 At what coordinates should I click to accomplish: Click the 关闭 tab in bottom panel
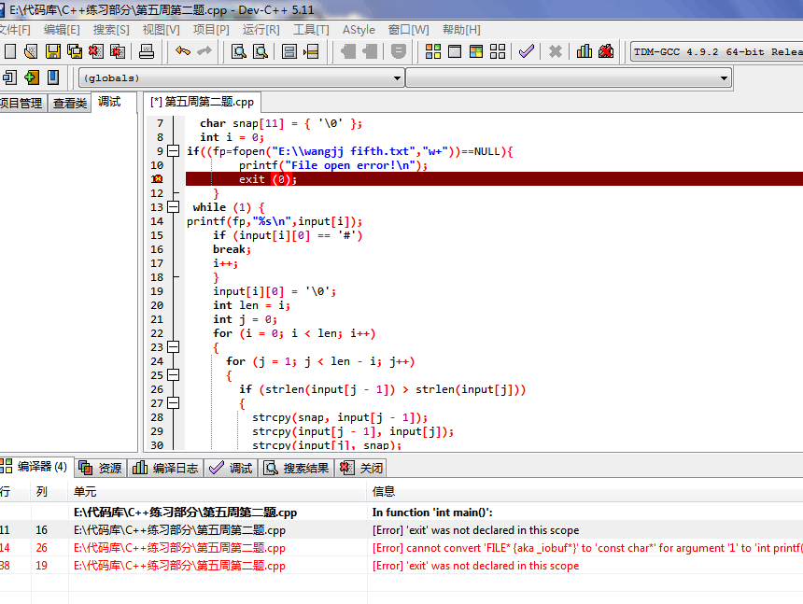pos(361,468)
